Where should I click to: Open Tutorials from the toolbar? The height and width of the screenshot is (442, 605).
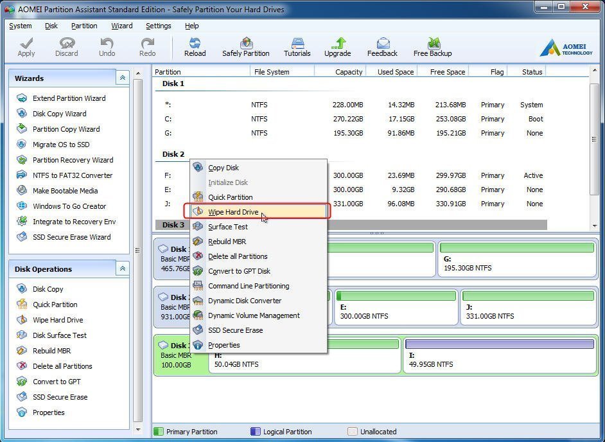tap(297, 47)
